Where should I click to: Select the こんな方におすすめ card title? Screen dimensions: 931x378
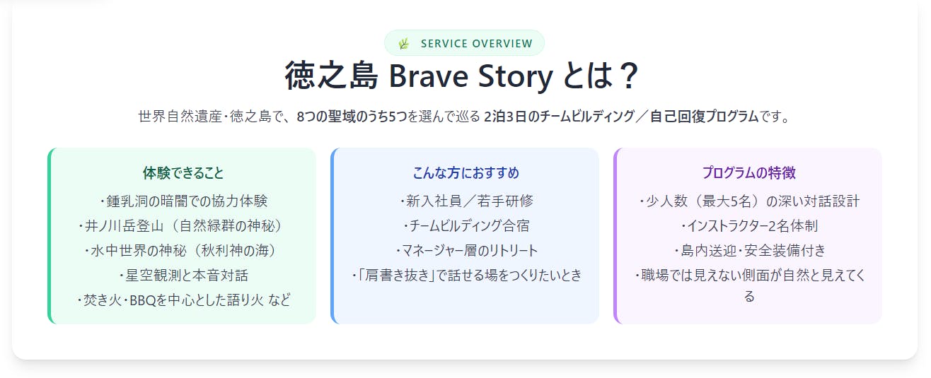coord(466,173)
